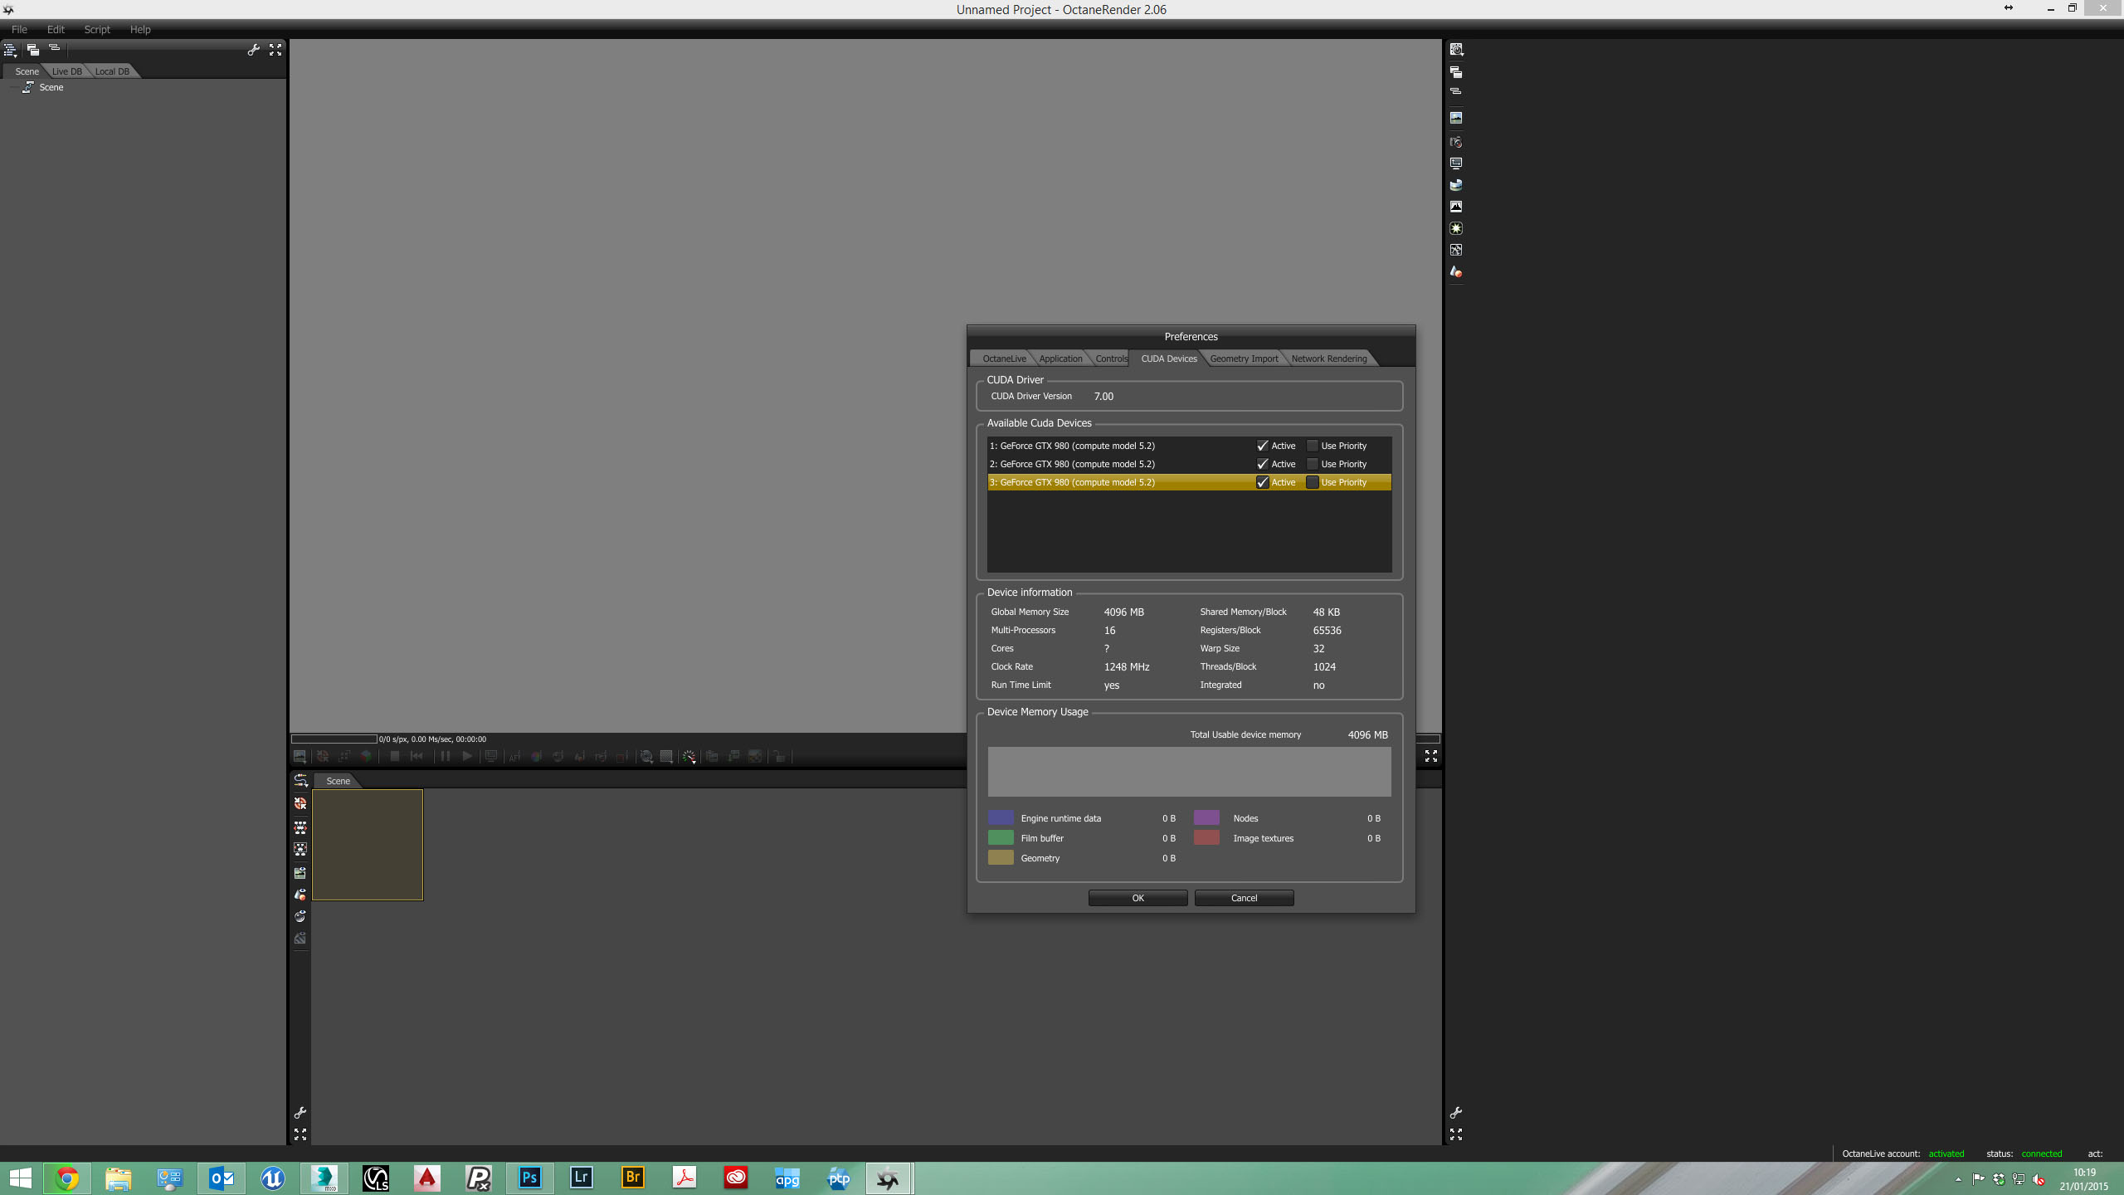The height and width of the screenshot is (1195, 2124).
Task: Click the fullscreen icon in outliner panel
Action: click(x=275, y=50)
